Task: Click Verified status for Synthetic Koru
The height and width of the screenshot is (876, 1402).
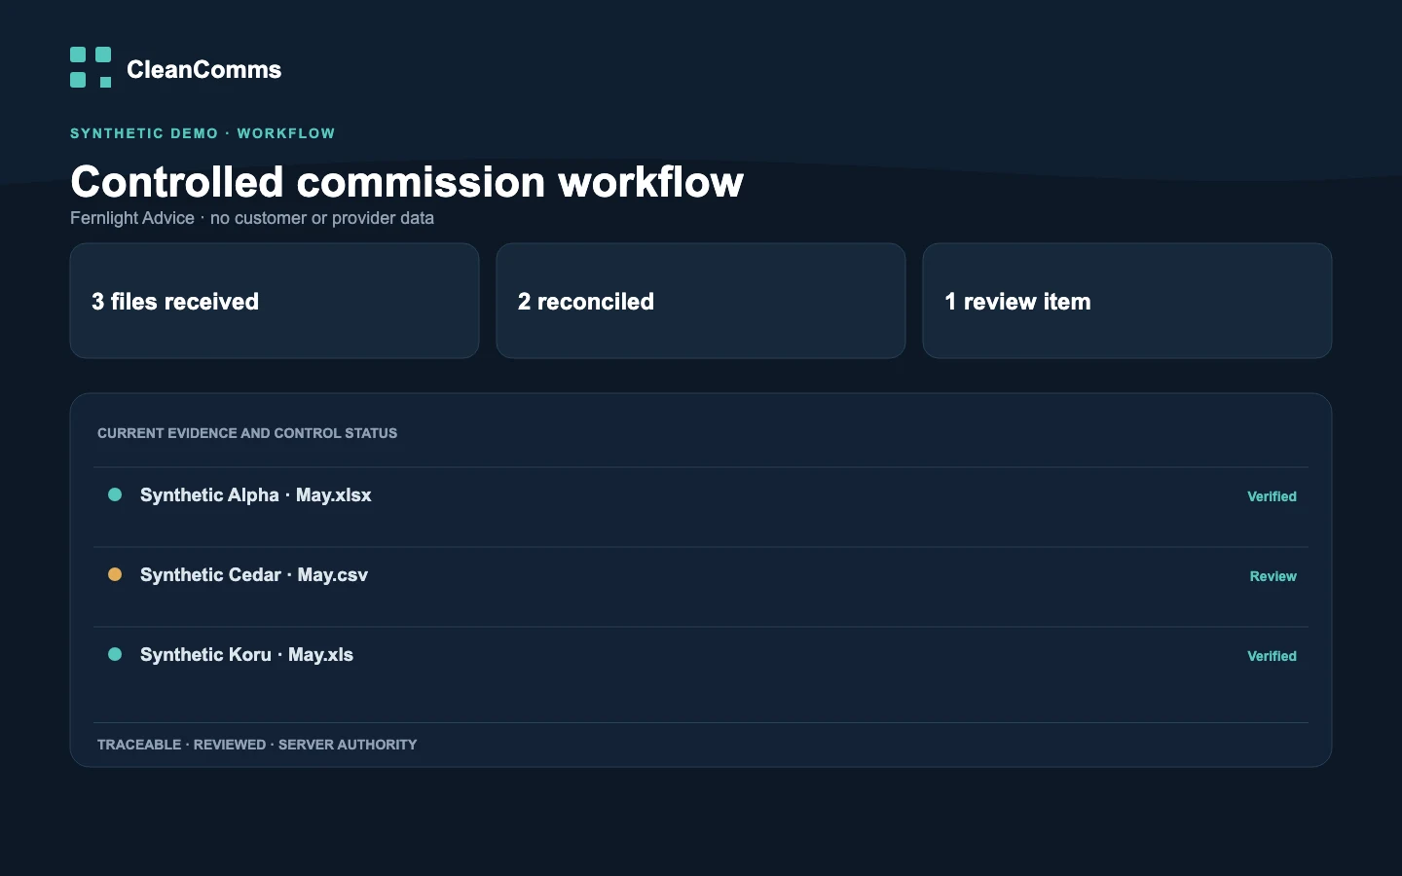Action: click(x=1272, y=656)
